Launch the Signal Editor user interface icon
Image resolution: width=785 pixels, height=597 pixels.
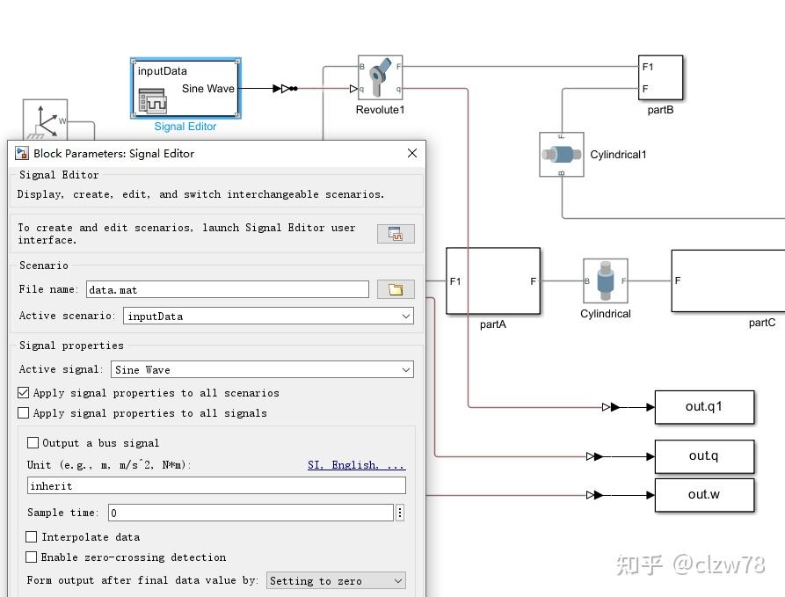[396, 233]
